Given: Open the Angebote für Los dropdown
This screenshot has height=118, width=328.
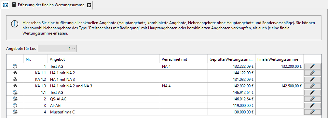Looking at the screenshot, I should pyautogui.click(x=57, y=49).
